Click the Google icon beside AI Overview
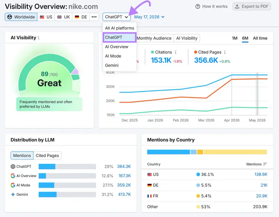 coord(13,176)
